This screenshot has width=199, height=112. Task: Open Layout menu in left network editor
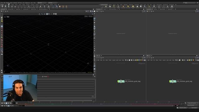[114, 60]
